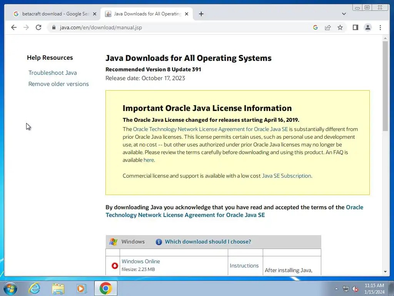Screen dimensions: 394x296
Task: Open Windows Explorer from taskbar
Action: (58, 289)
